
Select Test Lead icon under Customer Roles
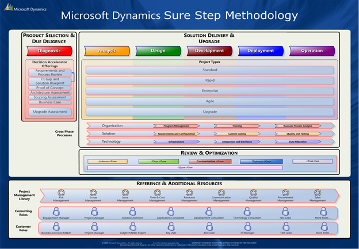coord(286,227)
